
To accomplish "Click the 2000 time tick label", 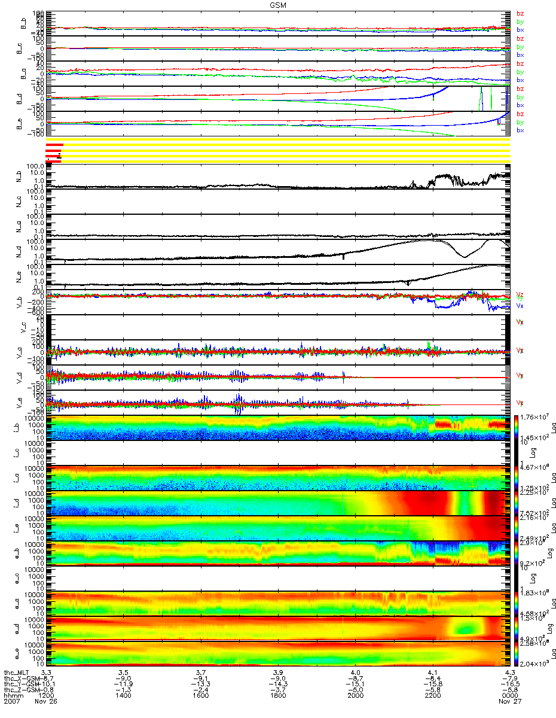I will coord(355,696).
